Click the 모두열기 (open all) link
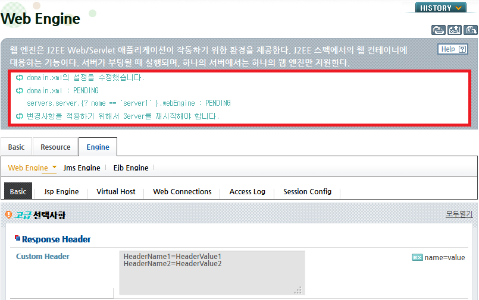This screenshot has width=479, height=300. pos(459,214)
